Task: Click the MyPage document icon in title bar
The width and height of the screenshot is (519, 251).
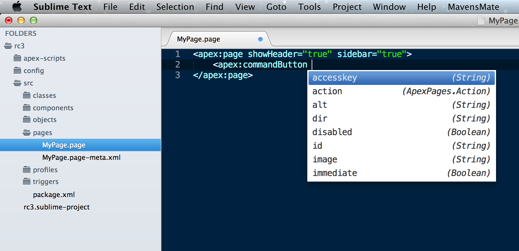Action: point(481,20)
